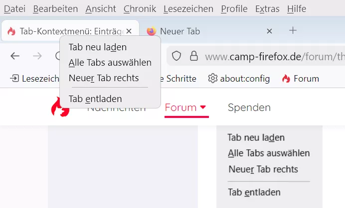345x208 pixels.
Task: Click the padlock site security icon
Action: (191, 56)
